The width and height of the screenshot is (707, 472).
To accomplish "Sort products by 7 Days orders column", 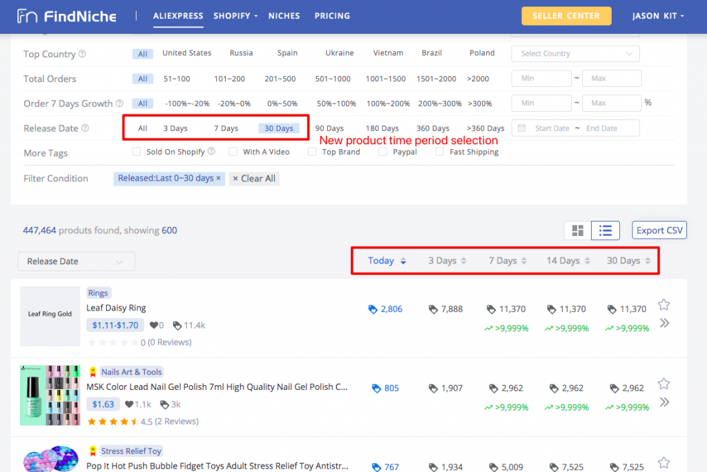I will point(507,261).
